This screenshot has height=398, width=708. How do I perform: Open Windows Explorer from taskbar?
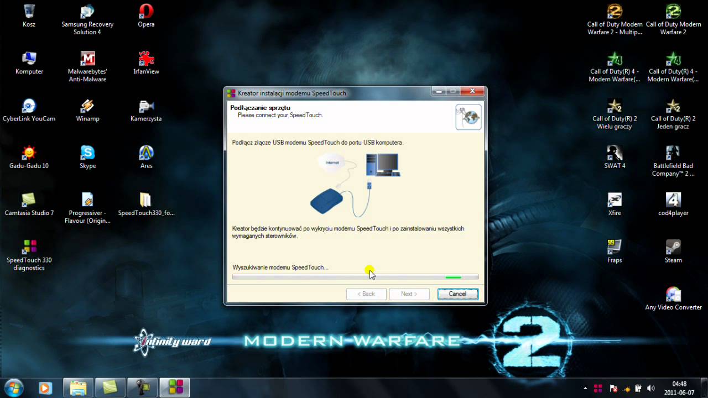point(78,387)
